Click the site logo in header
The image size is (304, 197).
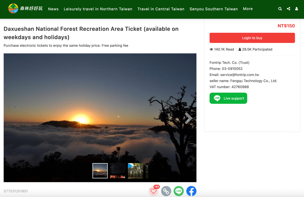point(26,9)
